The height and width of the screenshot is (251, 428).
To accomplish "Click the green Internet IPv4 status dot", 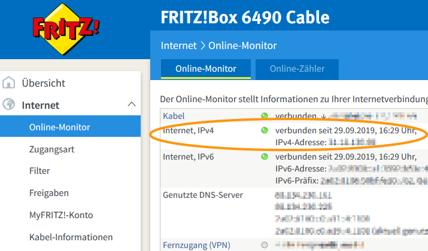I will pyautogui.click(x=265, y=130).
